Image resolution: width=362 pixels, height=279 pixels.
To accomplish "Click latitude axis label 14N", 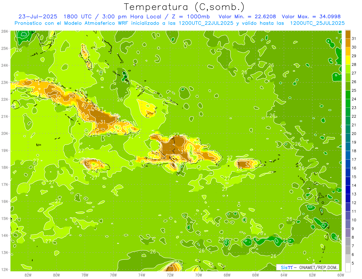I will 5,235.
